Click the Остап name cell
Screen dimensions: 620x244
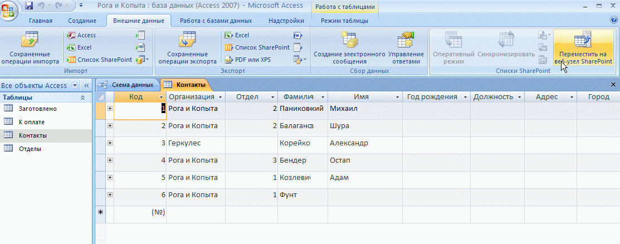[x=365, y=163]
